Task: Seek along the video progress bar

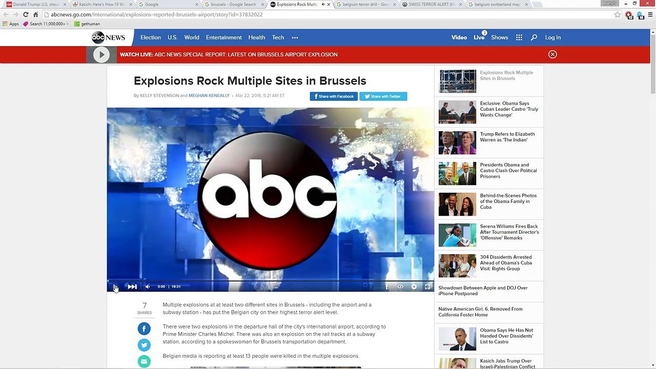Action: click(271, 280)
